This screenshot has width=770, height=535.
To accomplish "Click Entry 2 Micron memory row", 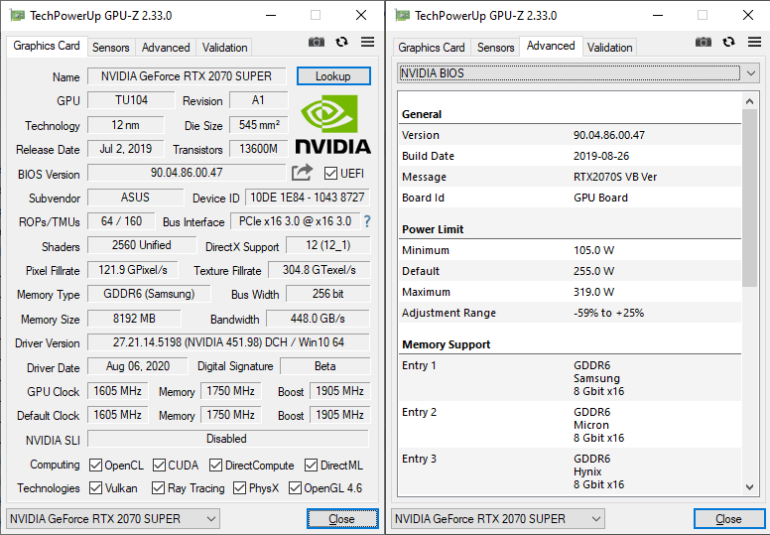I will [x=570, y=425].
